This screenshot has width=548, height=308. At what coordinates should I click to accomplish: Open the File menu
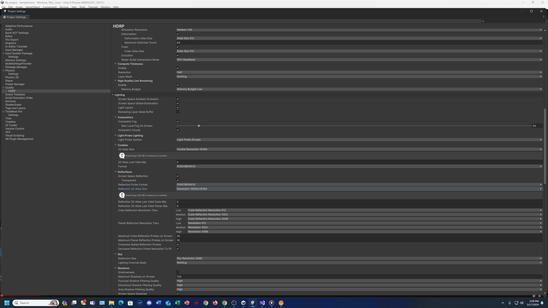pos(3,7)
